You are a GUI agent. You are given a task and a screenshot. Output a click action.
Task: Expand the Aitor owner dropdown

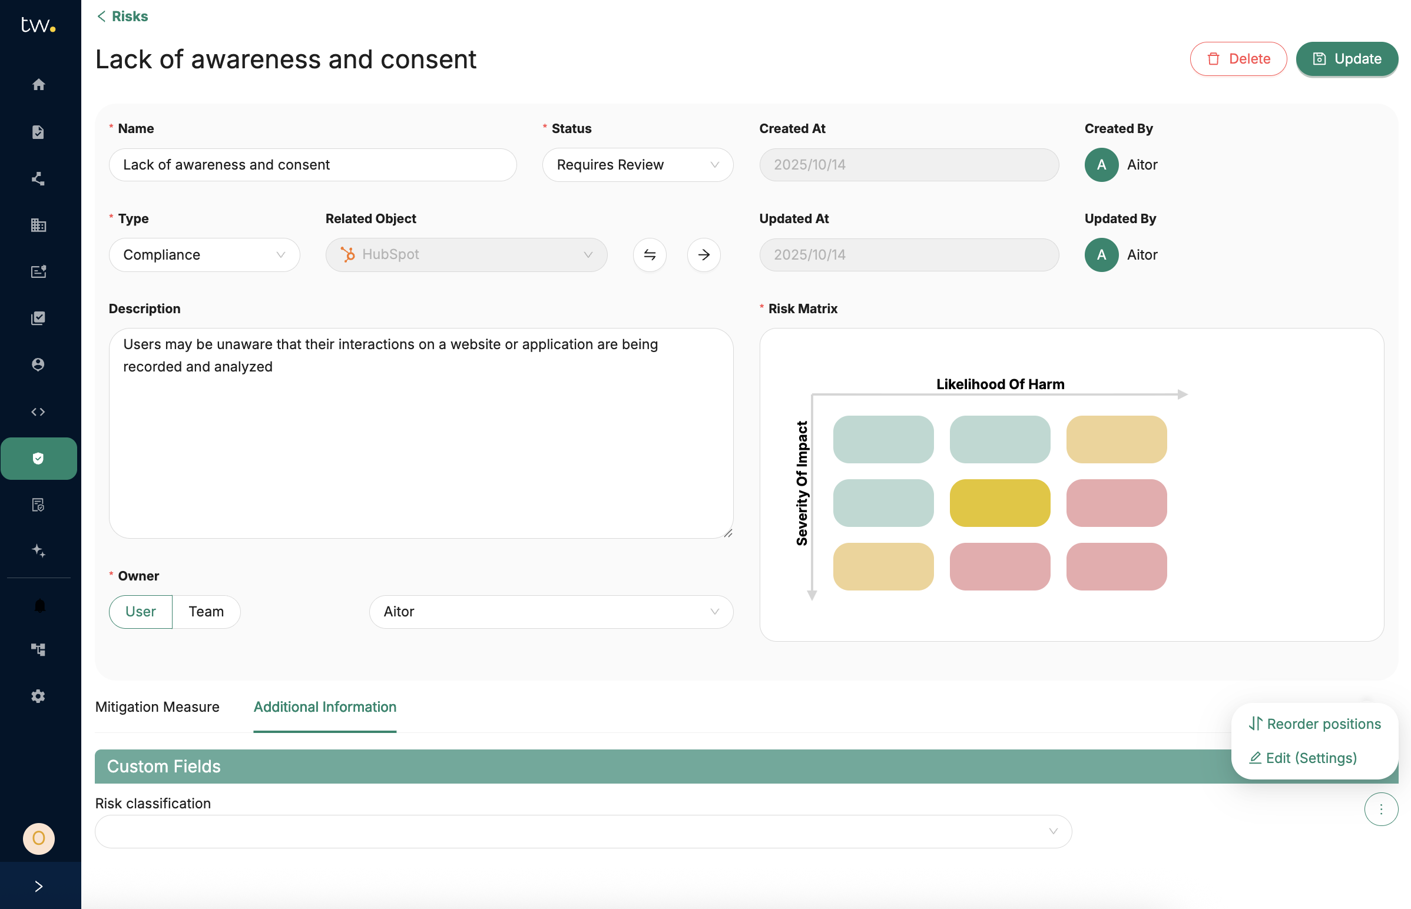551,612
